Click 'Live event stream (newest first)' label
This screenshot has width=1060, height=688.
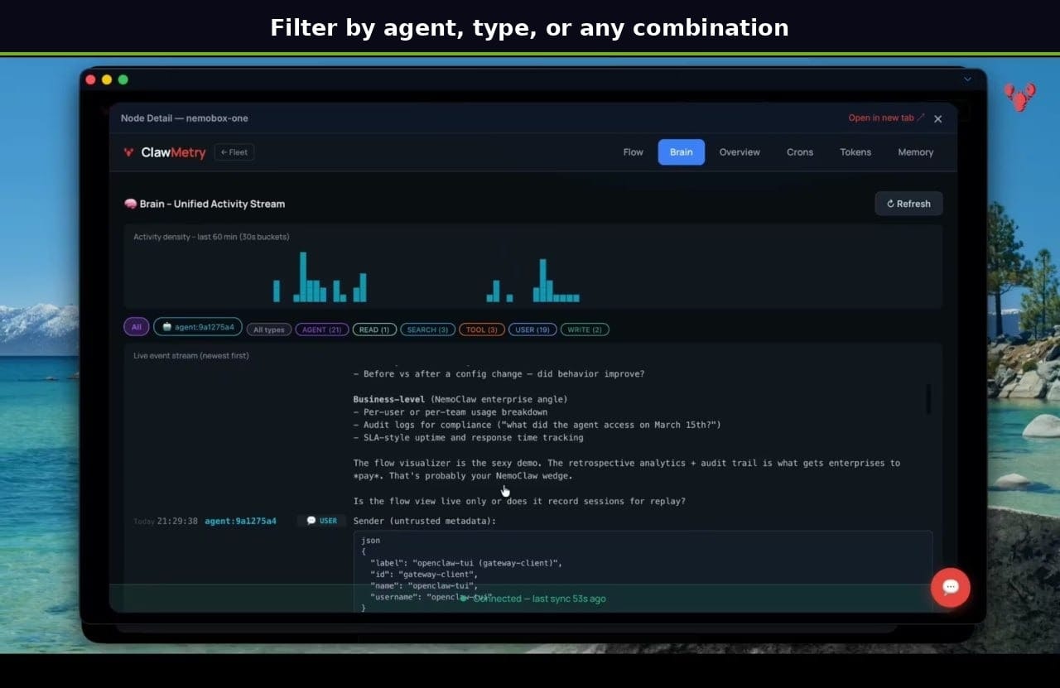[191, 356]
